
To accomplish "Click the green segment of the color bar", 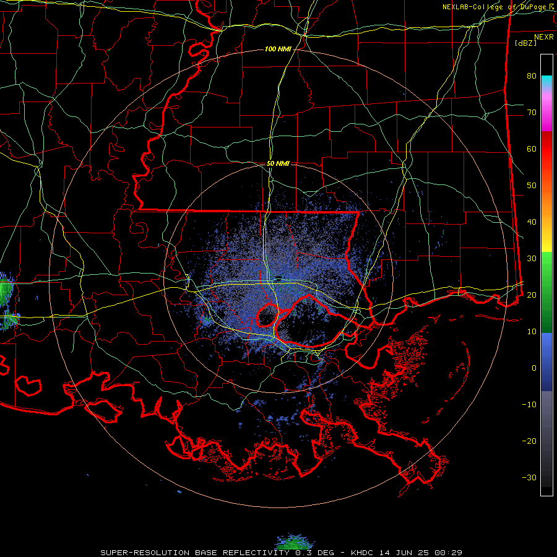I will 546,292.
